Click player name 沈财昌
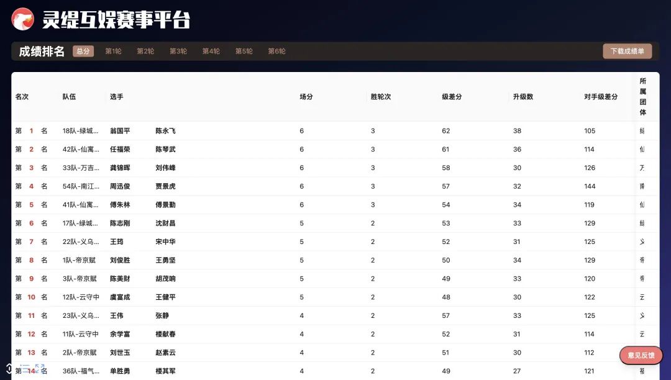 [166, 223]
